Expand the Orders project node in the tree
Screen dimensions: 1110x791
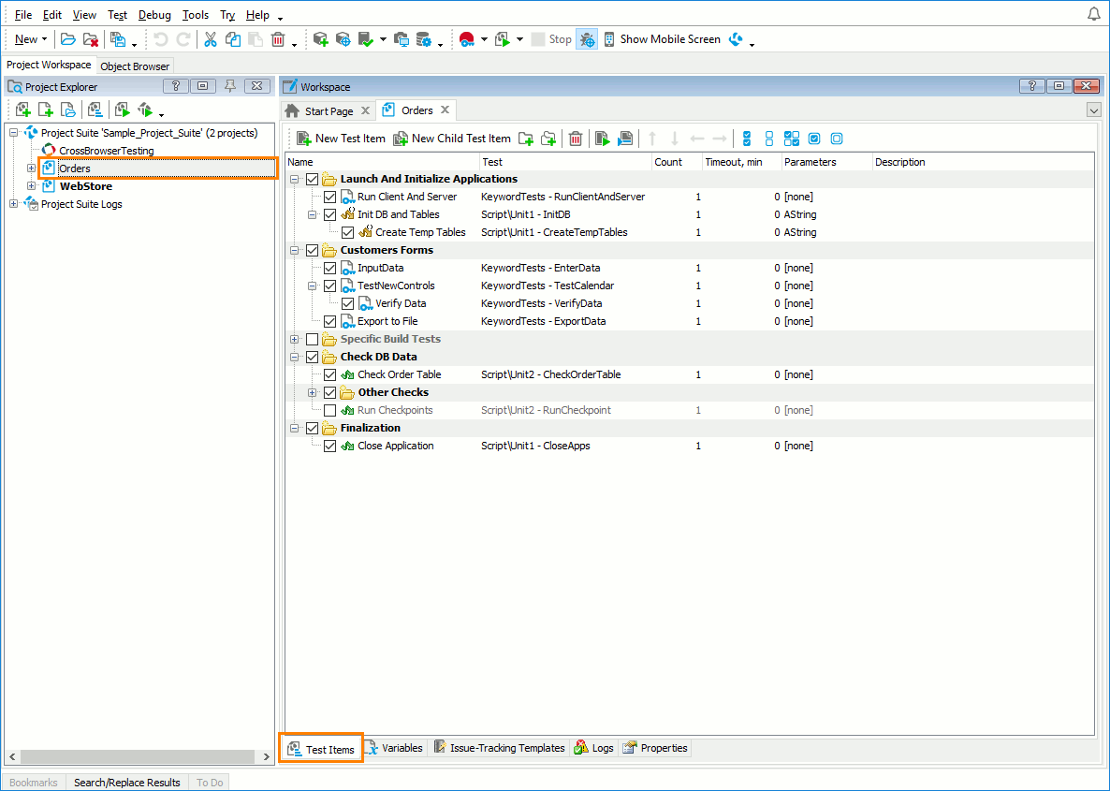coord(31,168)
